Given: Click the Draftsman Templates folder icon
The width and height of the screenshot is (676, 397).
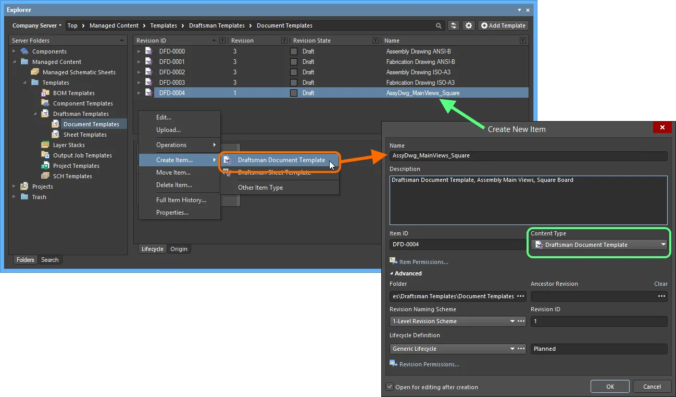Looking at the screenshot, I should [x=45, y=114].
